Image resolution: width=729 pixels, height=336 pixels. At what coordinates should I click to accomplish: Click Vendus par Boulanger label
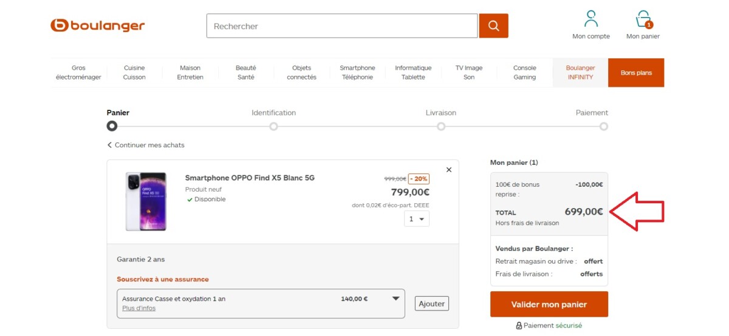(x=534, y=249)
